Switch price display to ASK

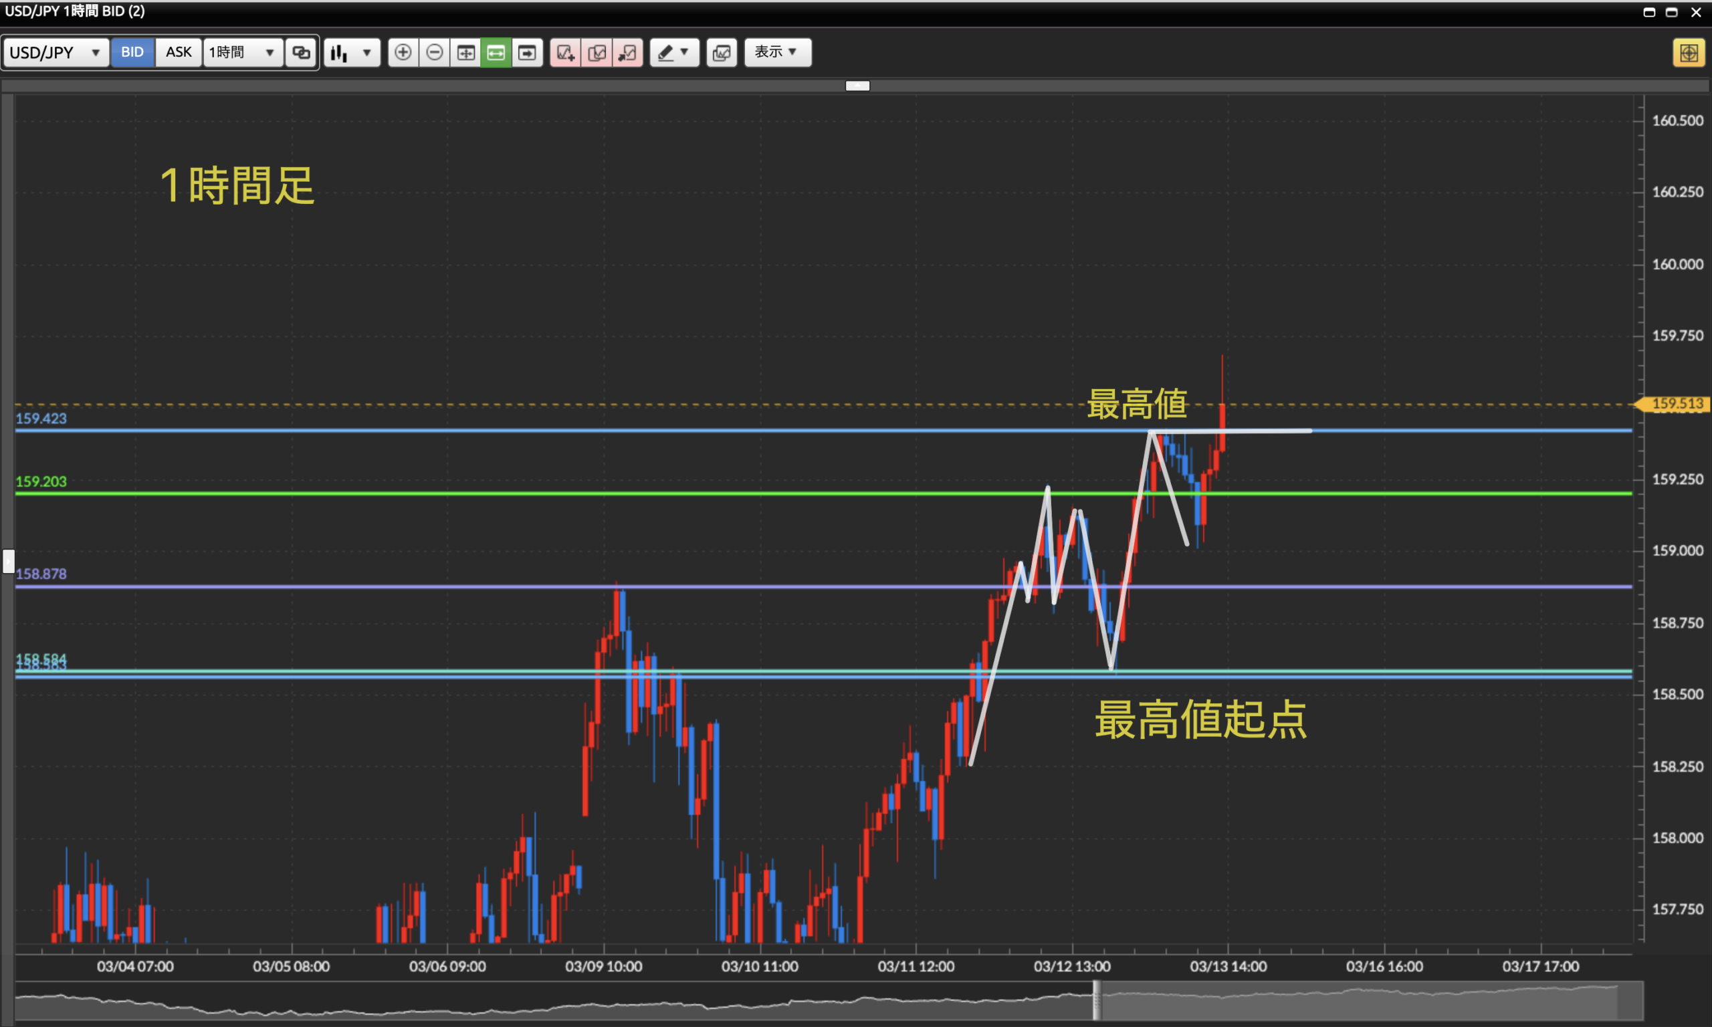[179, 53]
